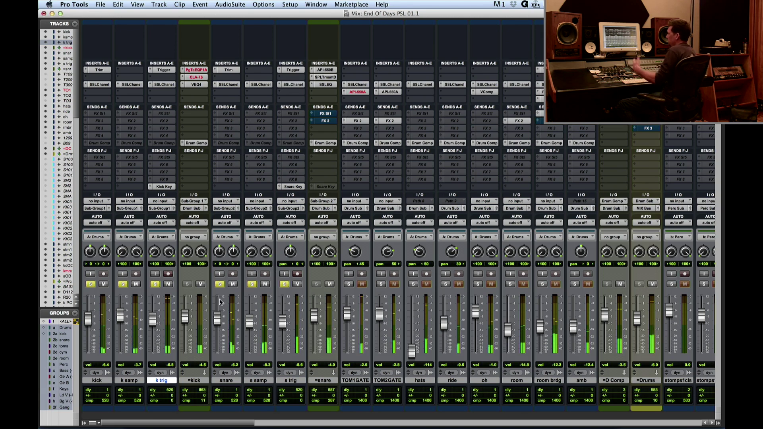The width and height of the screenshot is (763, 429).
Task: Mute the =Drums bus track
Action: pos(653,284)
